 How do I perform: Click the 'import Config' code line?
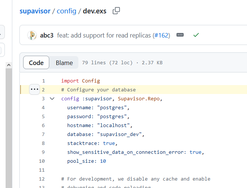(x=81, y=81)
